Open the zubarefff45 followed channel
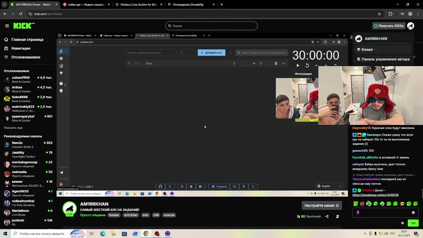Screen dimensions: 423x238 [28, 80]
